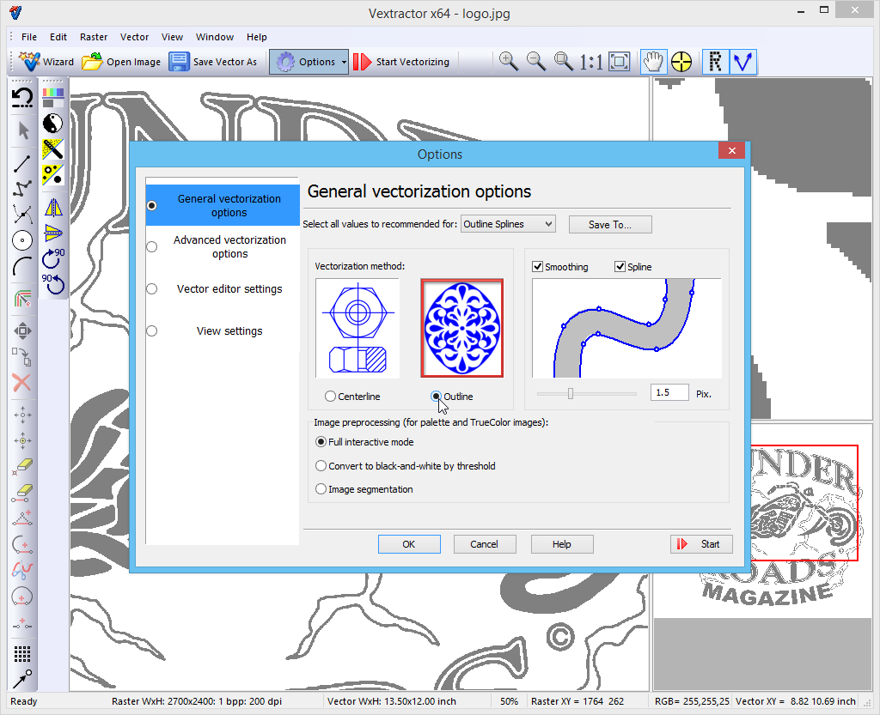Viewport: 880px width, 715px height.
Task: Click the Zoom In magnifier icon
Action: point(509,62)
